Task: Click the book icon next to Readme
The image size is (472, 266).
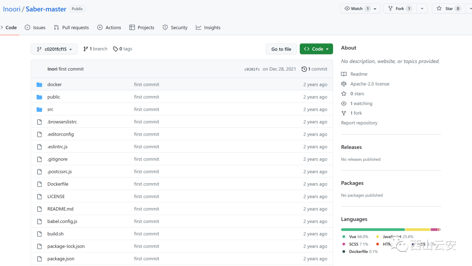Action: pyautogui.click(x=344, y=74)
